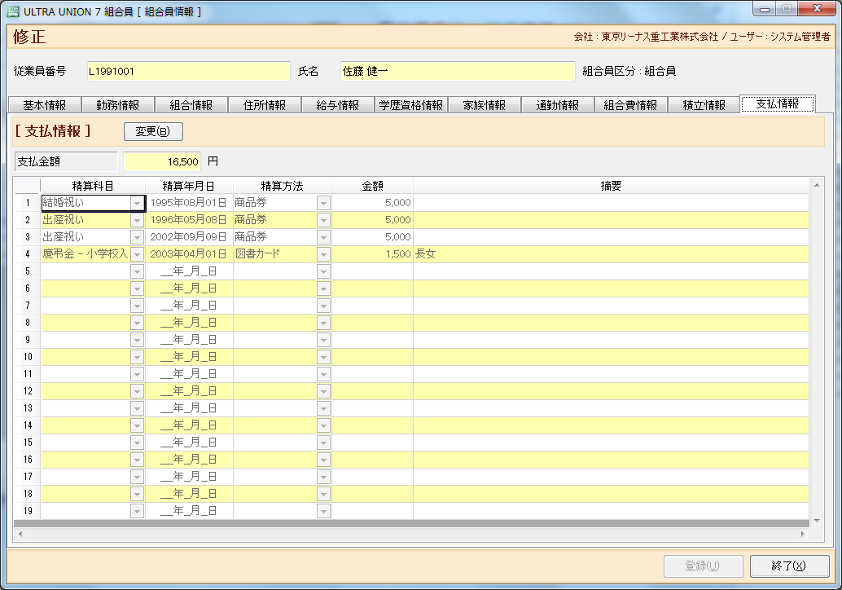Screen dimensions: 842x590
Task: Open row 1 精算科目 dropdown 結婚祝い
Action: click(137, 203)
